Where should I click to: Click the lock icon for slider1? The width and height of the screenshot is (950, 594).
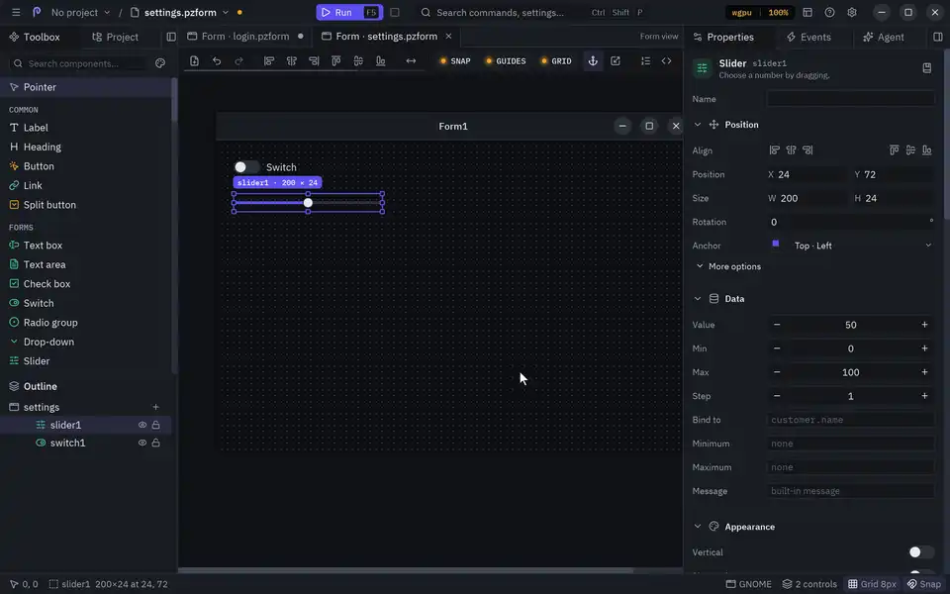tap(155, 425)
